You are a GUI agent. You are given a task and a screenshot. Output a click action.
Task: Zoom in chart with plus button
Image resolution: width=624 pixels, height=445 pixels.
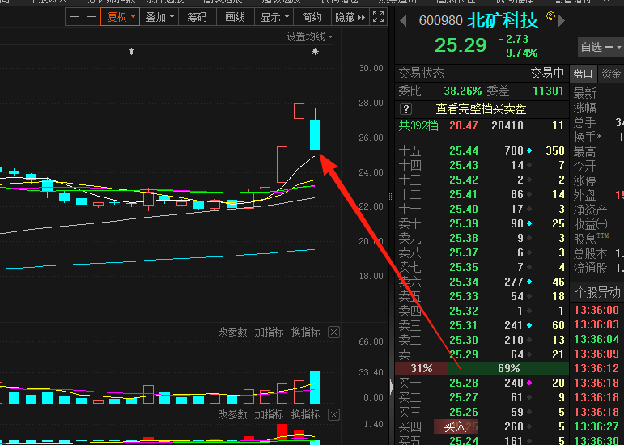tap(74, 17)
